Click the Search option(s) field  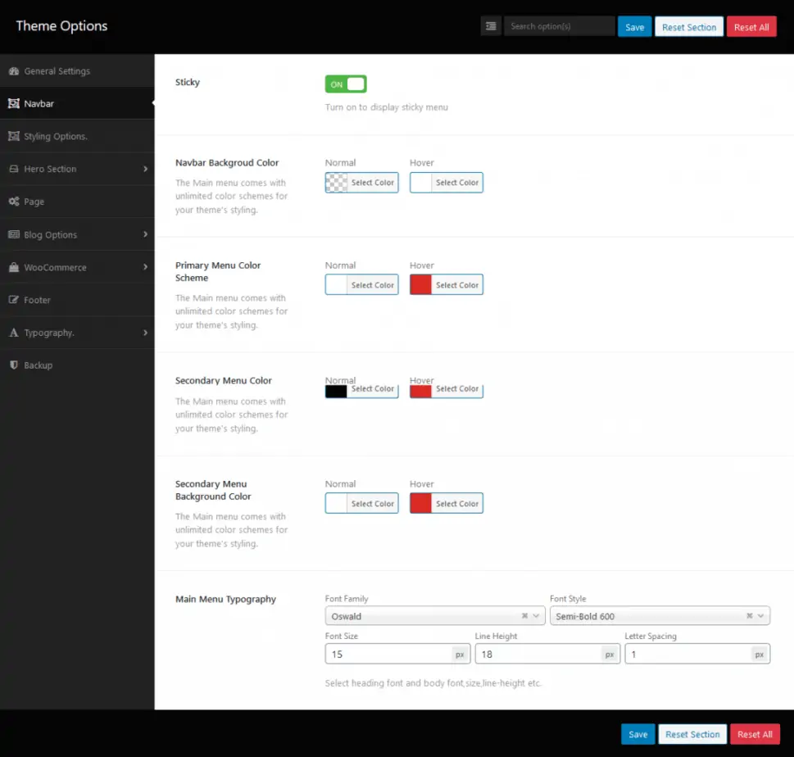tap(559, 26)
